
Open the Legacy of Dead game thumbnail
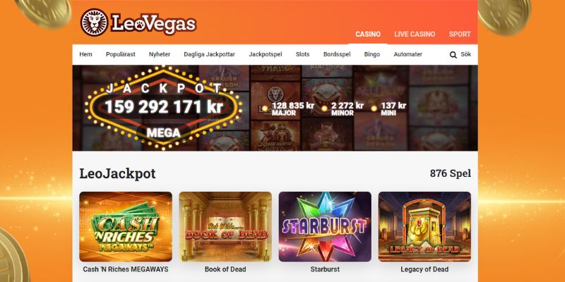point(424,226)
